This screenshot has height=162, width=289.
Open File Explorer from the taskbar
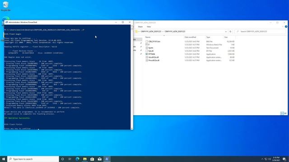85,159
